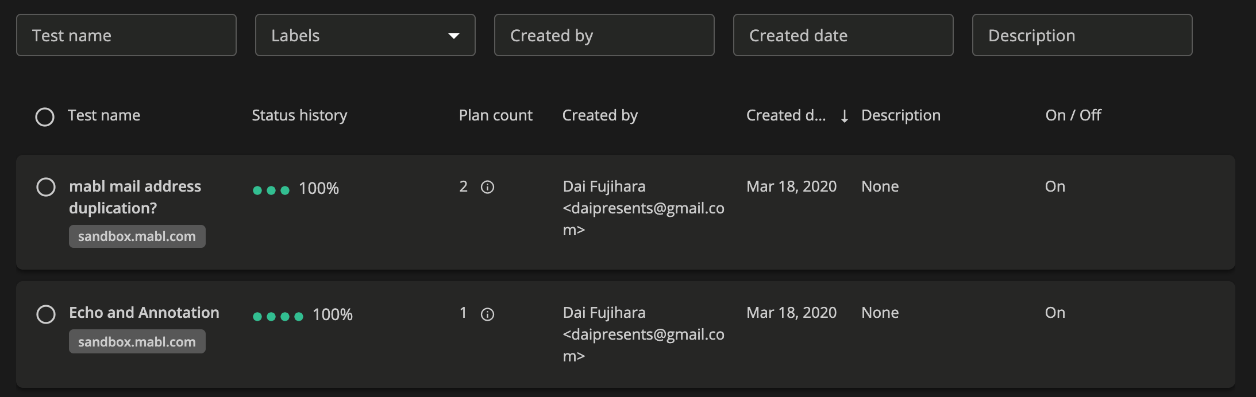Click sandbox.mabl.com label on Echo test
Image resolution: width=1256 pixels, height=397 pixels.
pyautogui.click(x=137, y=342)
